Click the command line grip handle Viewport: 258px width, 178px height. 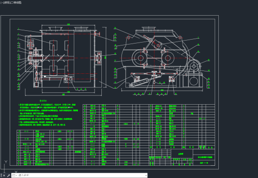coord(1,176)
